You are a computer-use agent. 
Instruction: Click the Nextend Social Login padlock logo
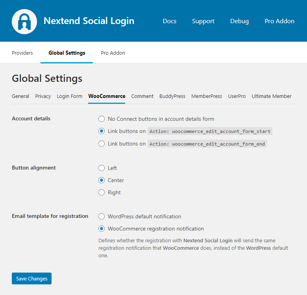(x=24, y=21)
